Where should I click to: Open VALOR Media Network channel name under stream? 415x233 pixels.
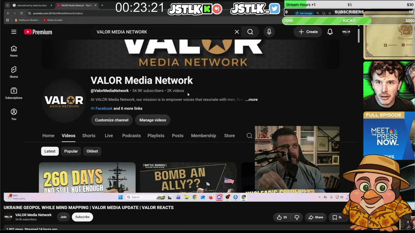[33, 215]
